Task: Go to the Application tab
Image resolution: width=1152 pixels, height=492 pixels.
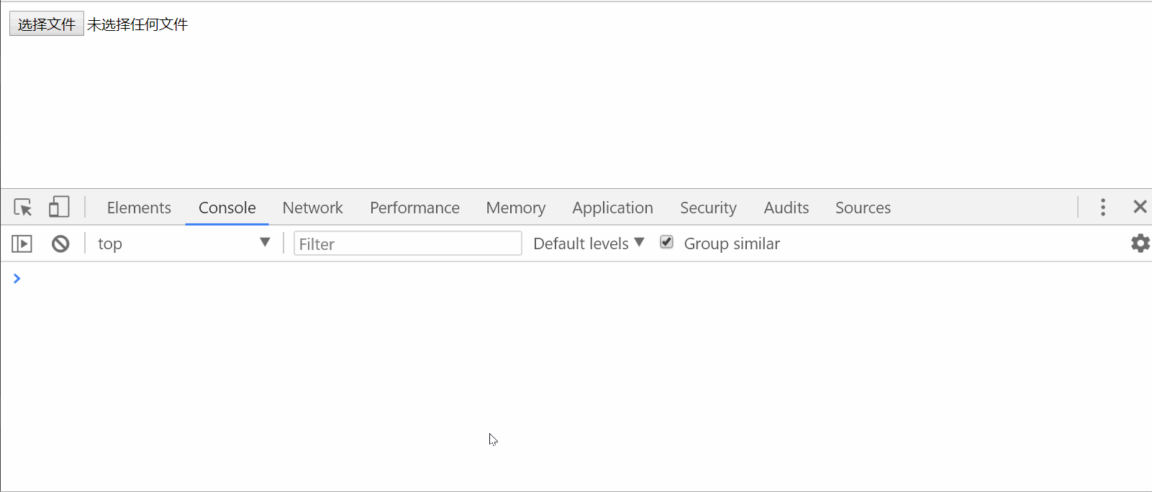Action: click(x=612, y=208)
